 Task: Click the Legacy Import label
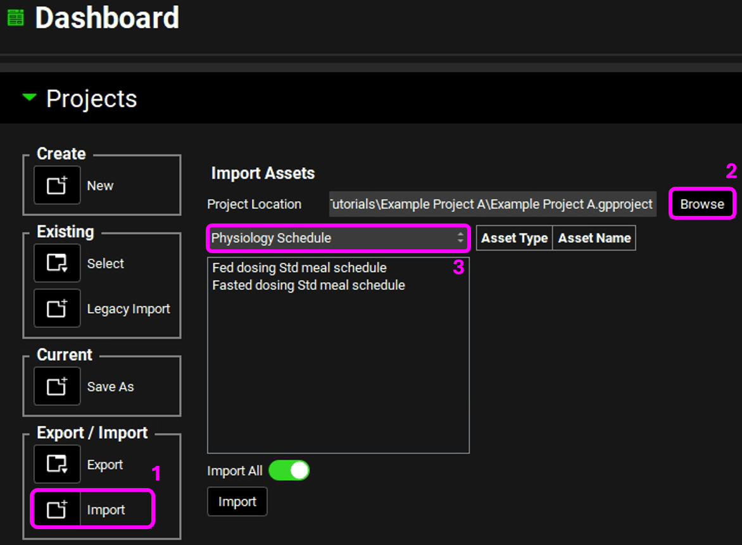pyautogui.click(x=129, y=309)
